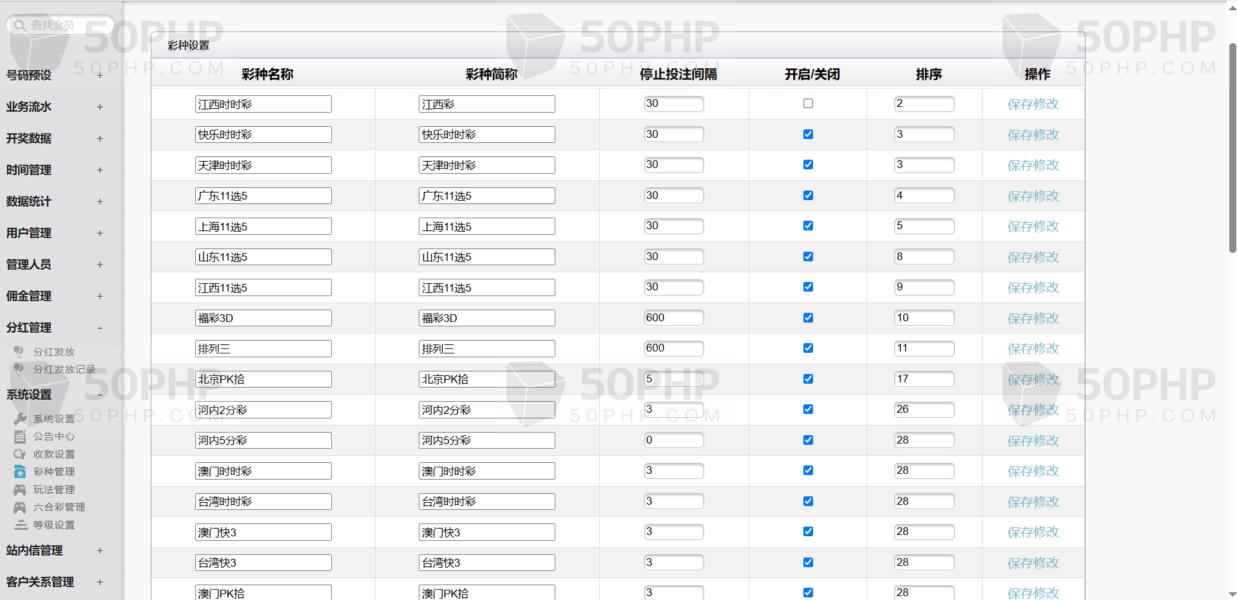Click the vertical page scrollbar thumb
1237x600 pixels.
click(1232, 148)
